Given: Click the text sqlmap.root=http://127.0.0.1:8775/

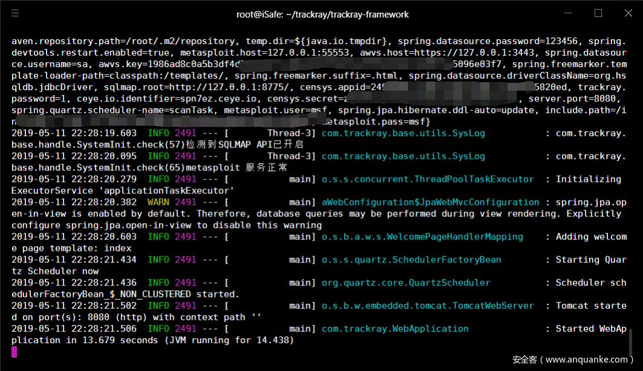Looking at the screenshot, I should pos(199,88).
